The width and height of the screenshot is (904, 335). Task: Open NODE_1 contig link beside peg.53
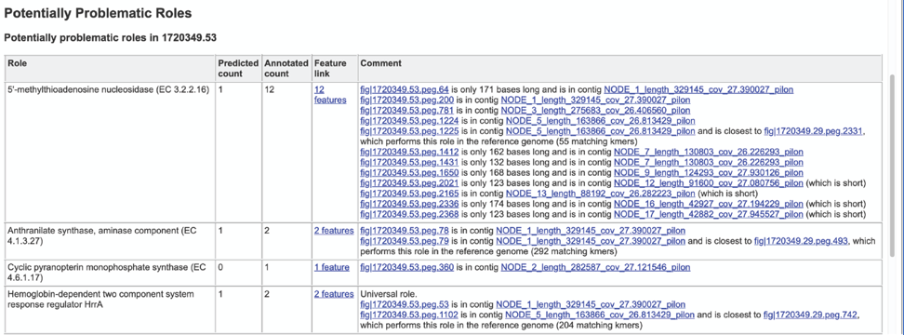pyautogui.click(x=591, y=304)
